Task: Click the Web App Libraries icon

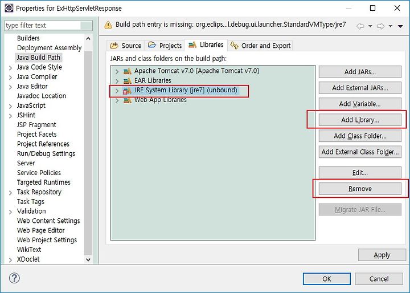Action: [x=128, y=100]
